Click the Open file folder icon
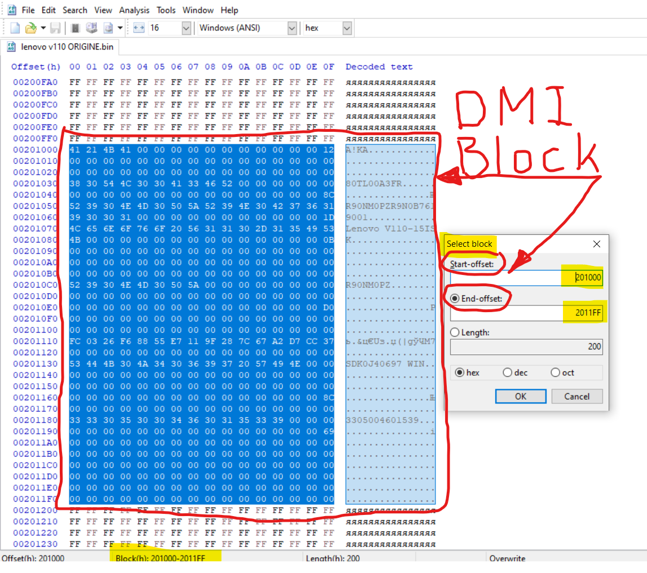 point(31,28)
